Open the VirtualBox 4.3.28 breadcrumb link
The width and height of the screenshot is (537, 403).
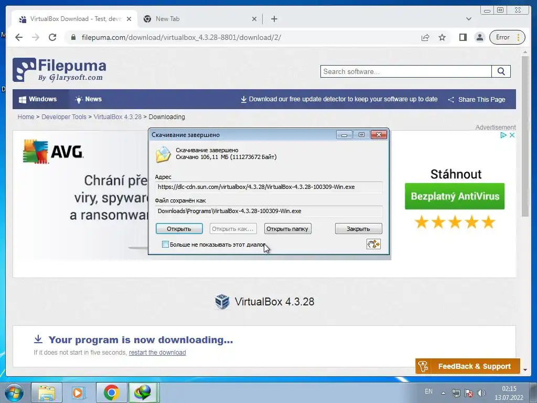pyautogui.click(x=117, y=117)
